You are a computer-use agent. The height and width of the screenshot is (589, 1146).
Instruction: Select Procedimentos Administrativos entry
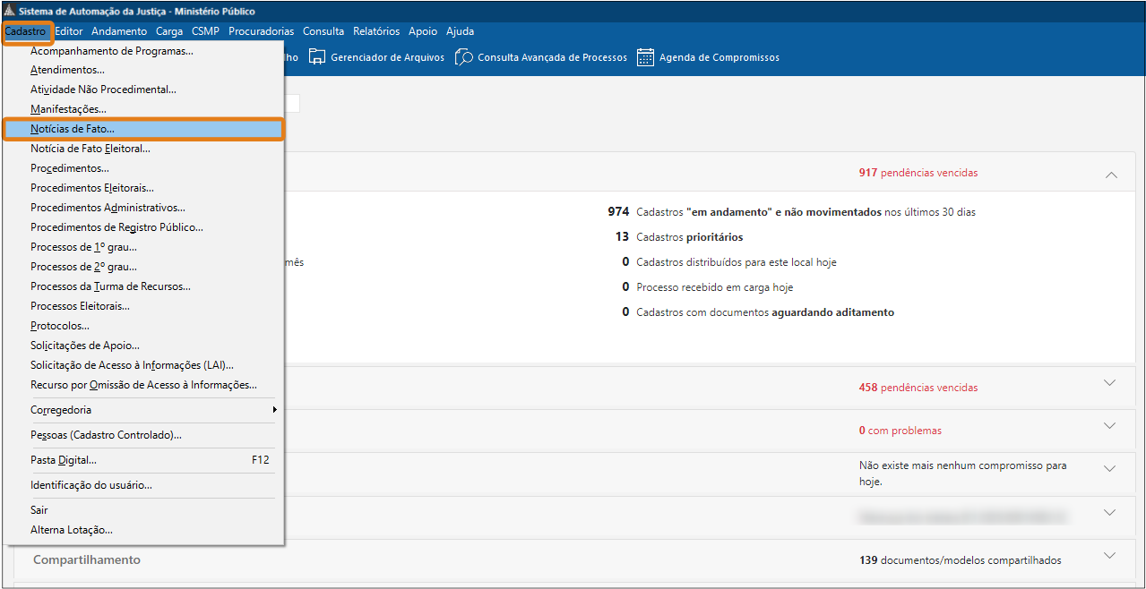143,208
